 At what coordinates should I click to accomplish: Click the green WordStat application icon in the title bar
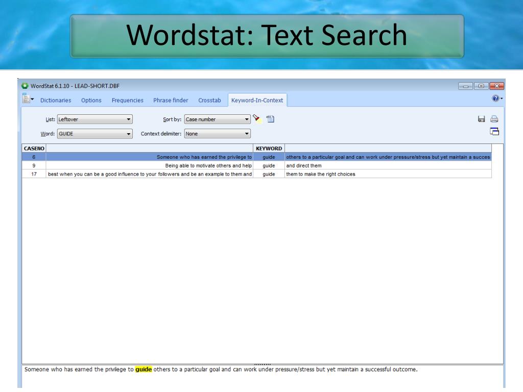point(25,86)
